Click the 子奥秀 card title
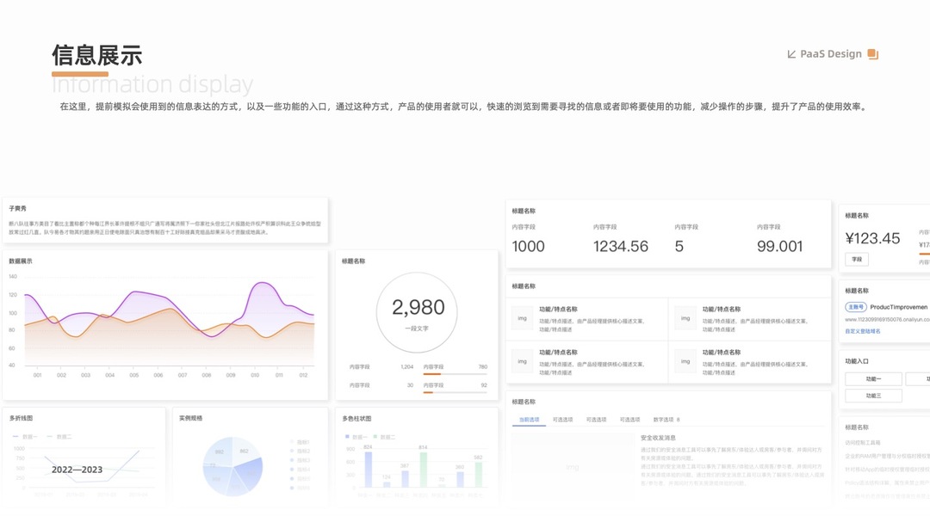The height and width of the screenshot is (516, 930). [18, 208]
